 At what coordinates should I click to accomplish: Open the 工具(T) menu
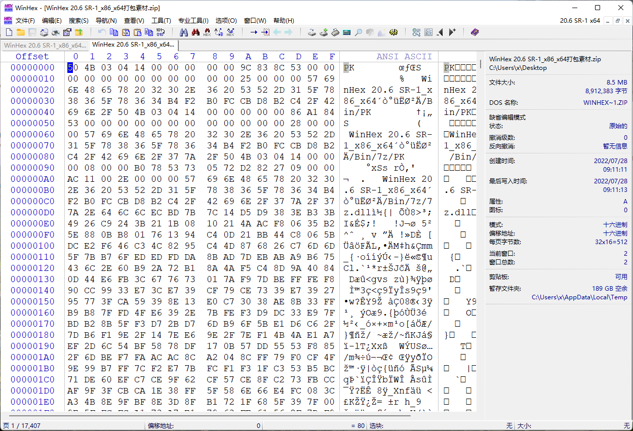(x=161, y=21)
